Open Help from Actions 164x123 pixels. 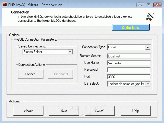pyautogui.click(x=136, y=111)
